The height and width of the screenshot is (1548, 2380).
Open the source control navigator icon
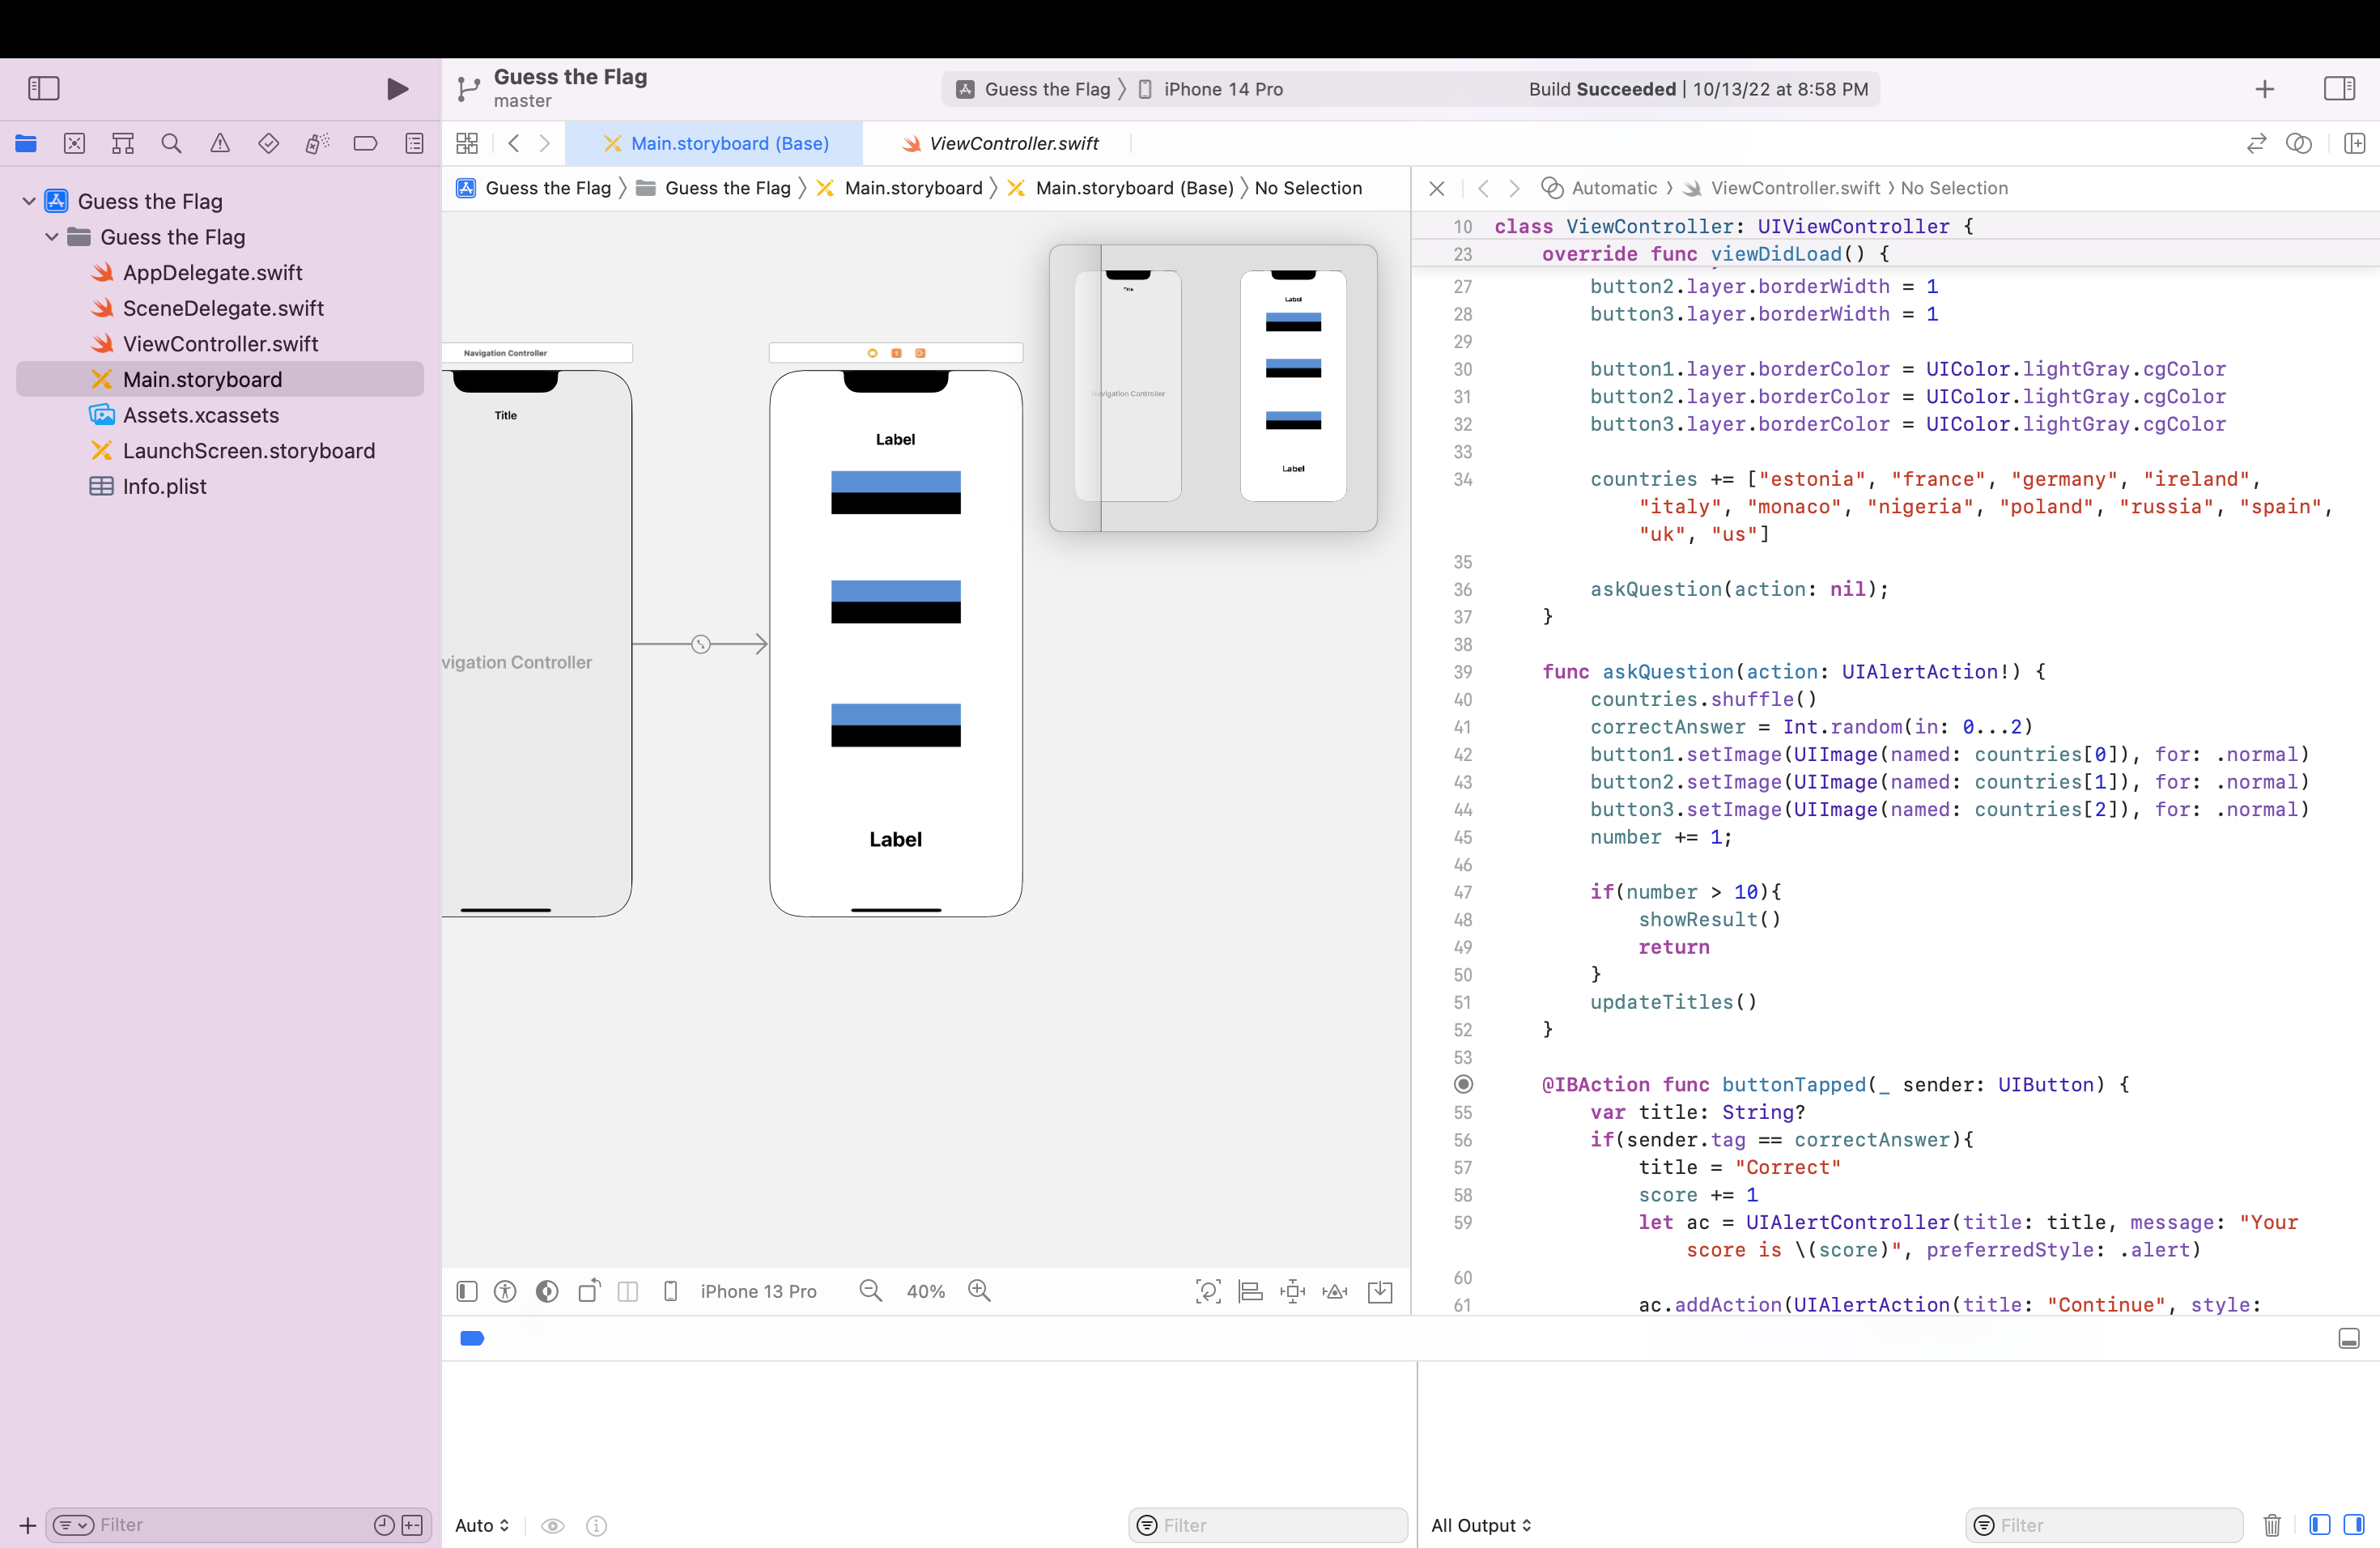coord(74,143)
